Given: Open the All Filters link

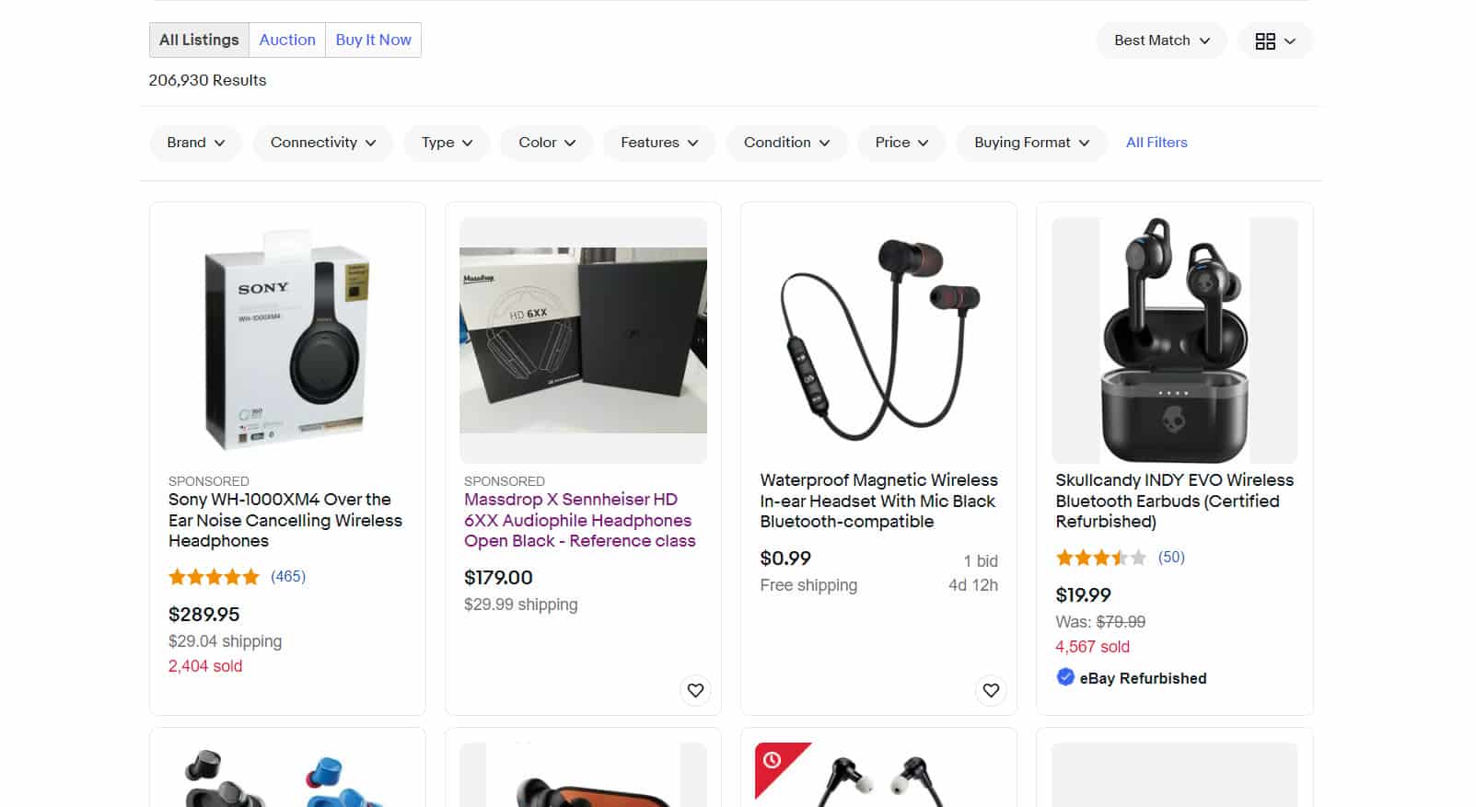Looking at the screenshot, I should tap(1156, 143).
